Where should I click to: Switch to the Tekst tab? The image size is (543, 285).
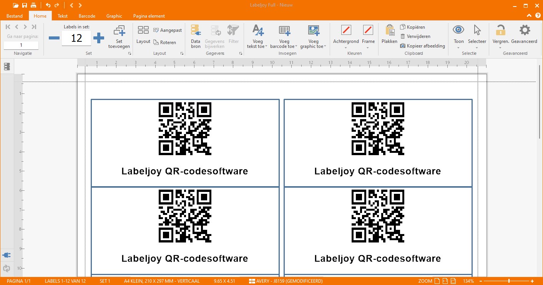(63, 16)
